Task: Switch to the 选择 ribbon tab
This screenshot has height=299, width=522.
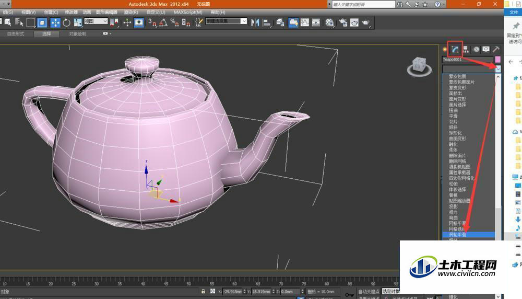Action: pyautogui.click(x=46, y=33)
